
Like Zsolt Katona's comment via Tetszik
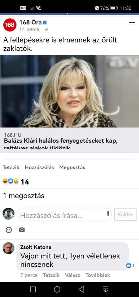coord(51,275)
